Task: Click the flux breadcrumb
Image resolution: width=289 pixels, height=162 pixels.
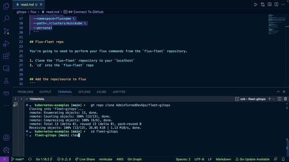Action: point(33,12)
